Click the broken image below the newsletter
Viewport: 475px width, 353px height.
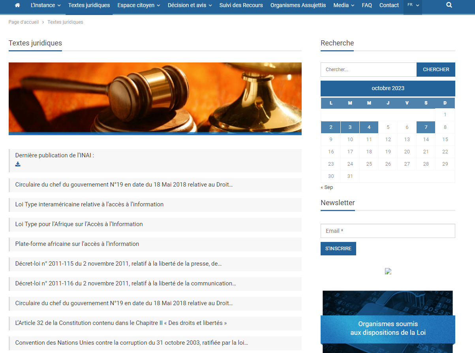[388, 271]
